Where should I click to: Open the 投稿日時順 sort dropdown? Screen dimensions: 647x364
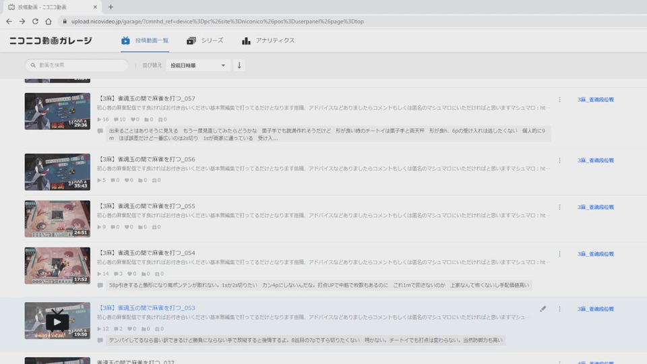[197, 65]
